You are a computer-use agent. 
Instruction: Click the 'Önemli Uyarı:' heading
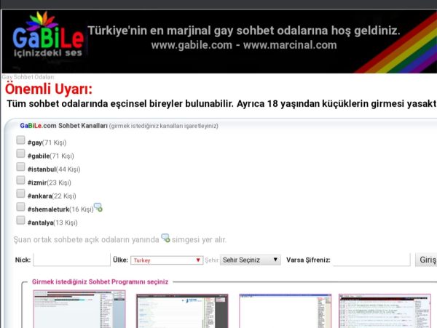coord(49,89)
